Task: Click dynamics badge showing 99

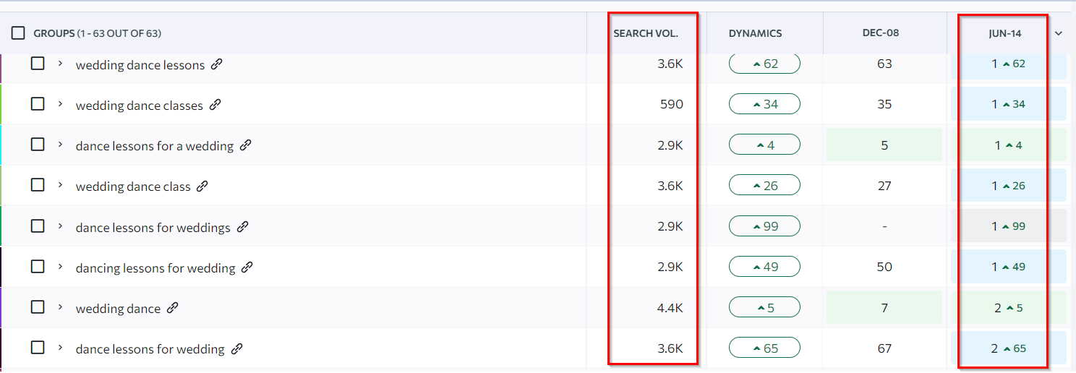Action: (764, 226)
